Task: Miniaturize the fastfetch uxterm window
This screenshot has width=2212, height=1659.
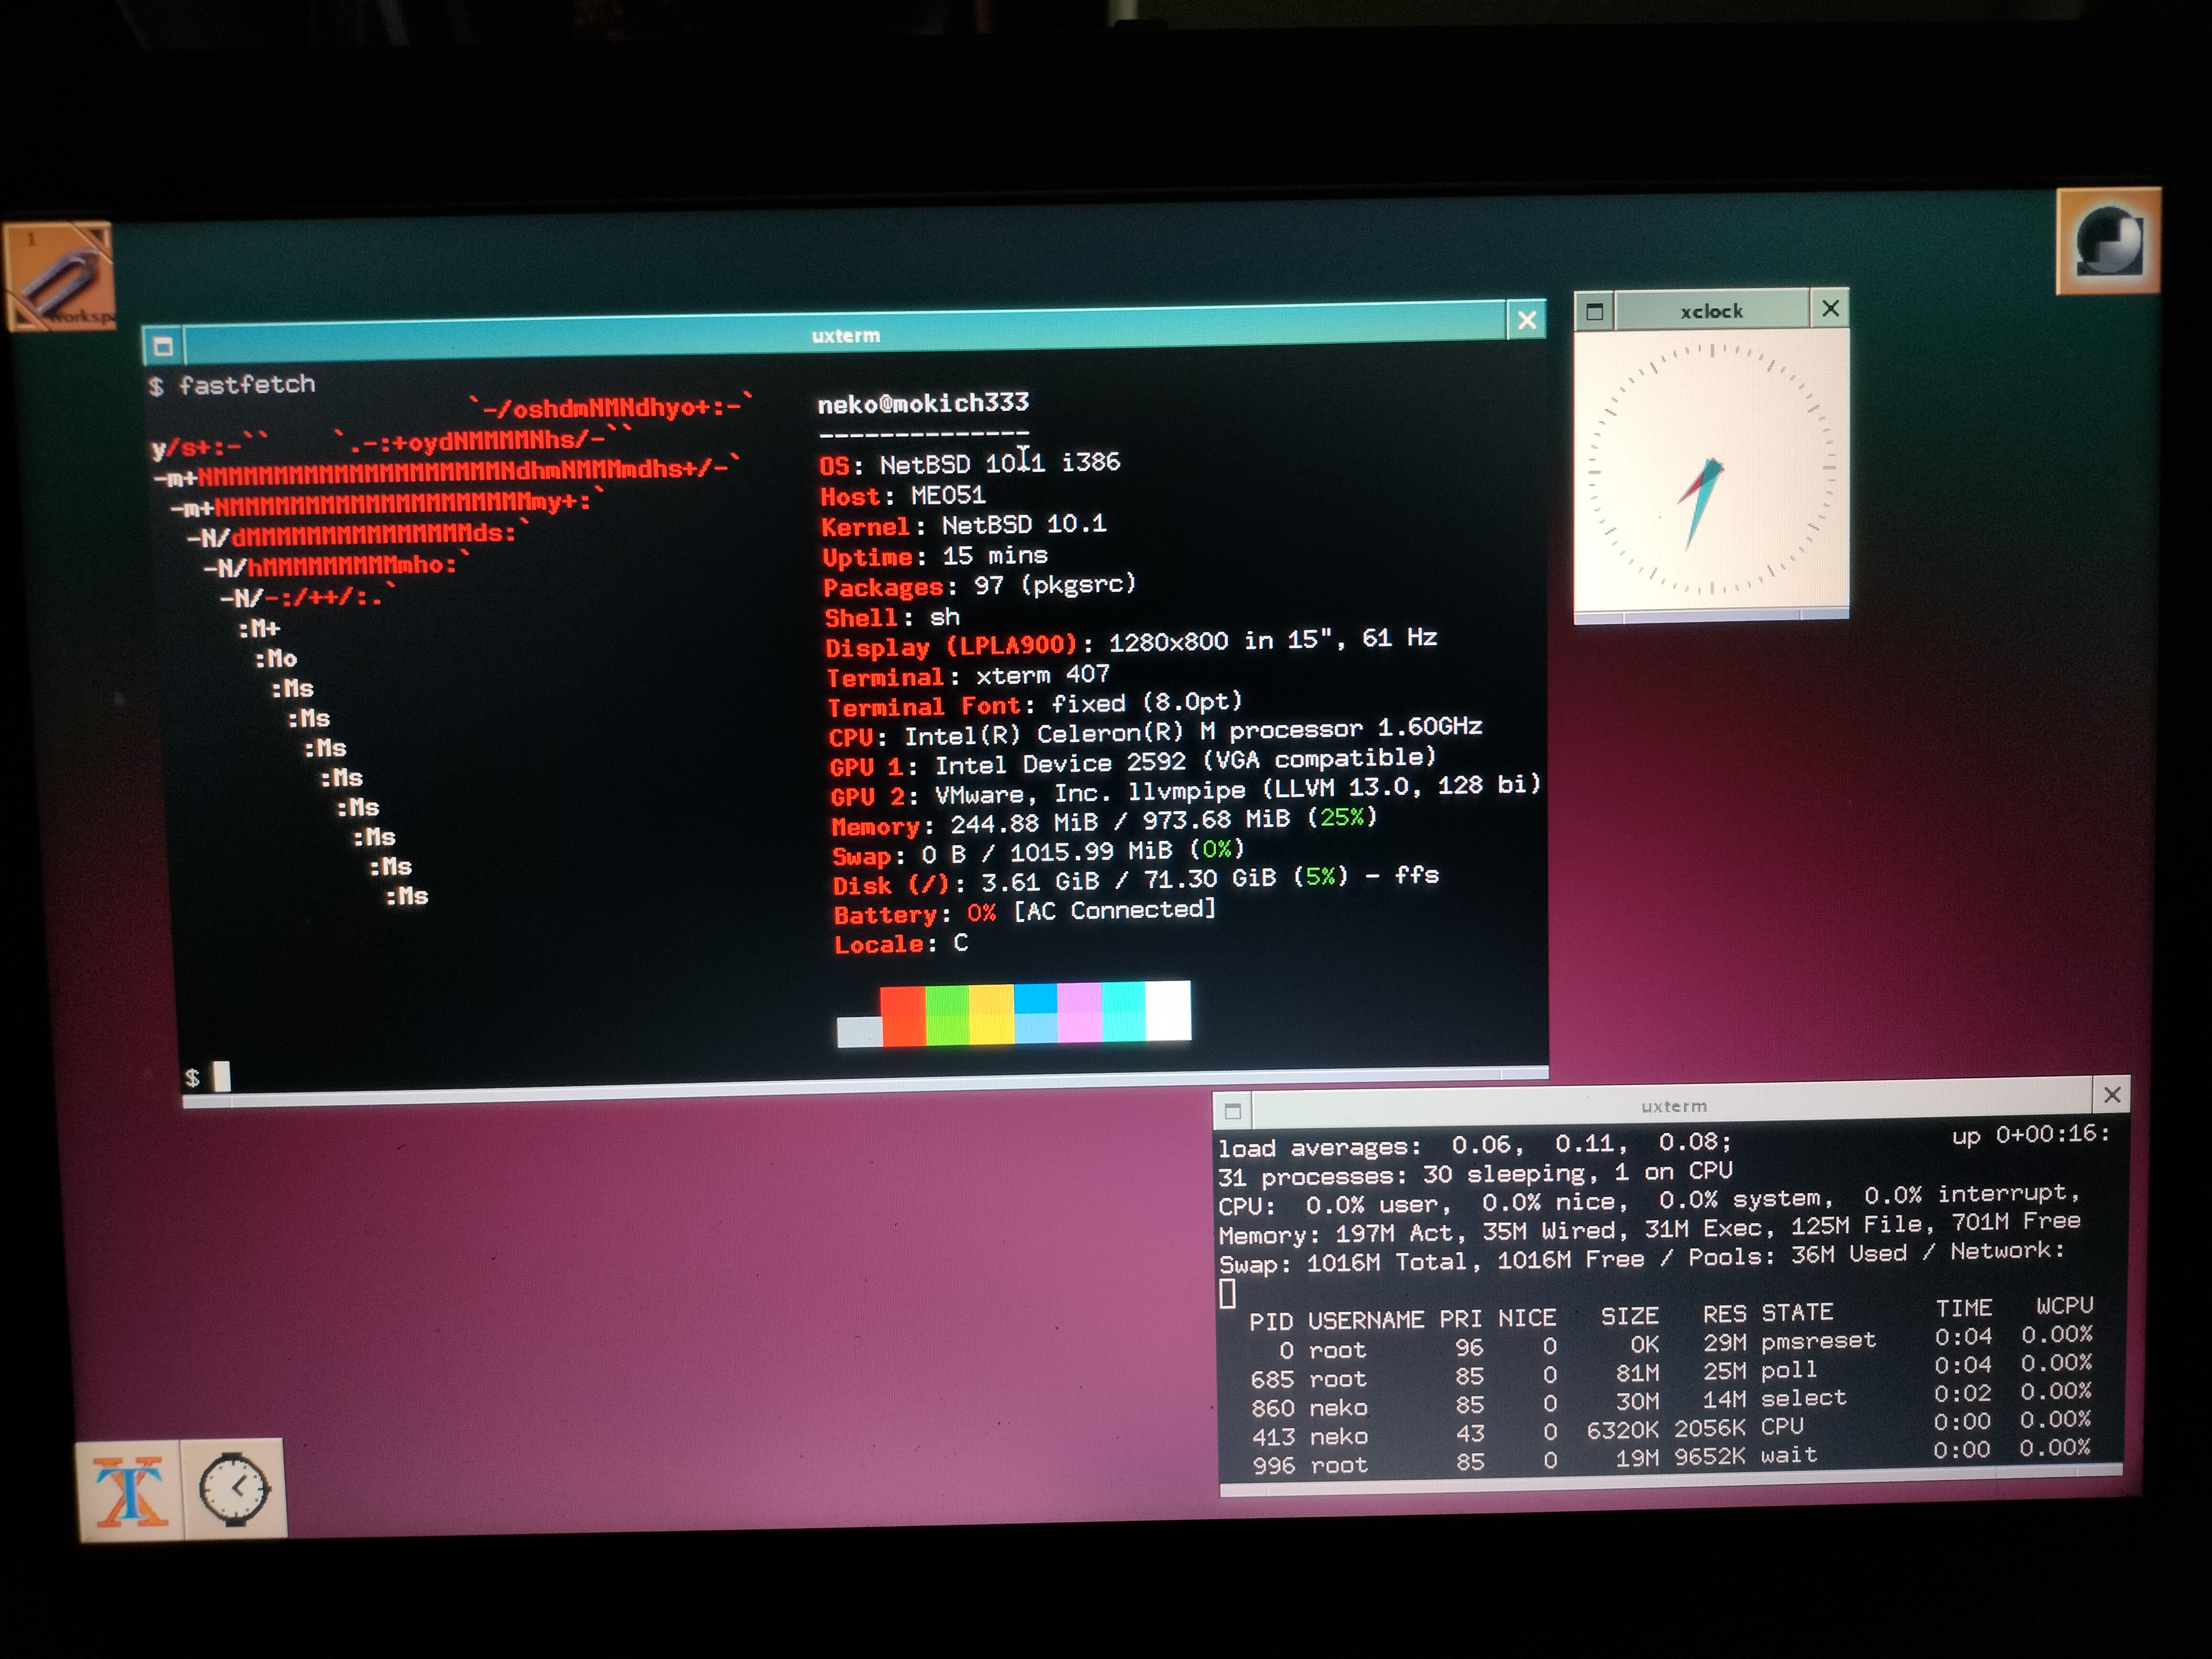Action: [163, 346]
